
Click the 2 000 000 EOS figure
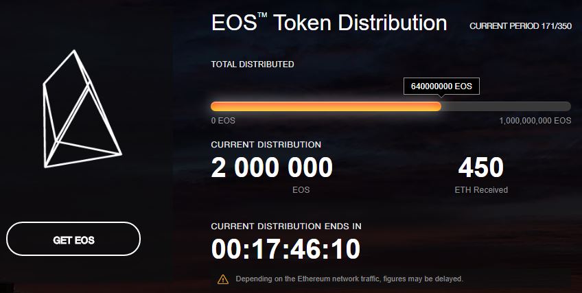272,167
